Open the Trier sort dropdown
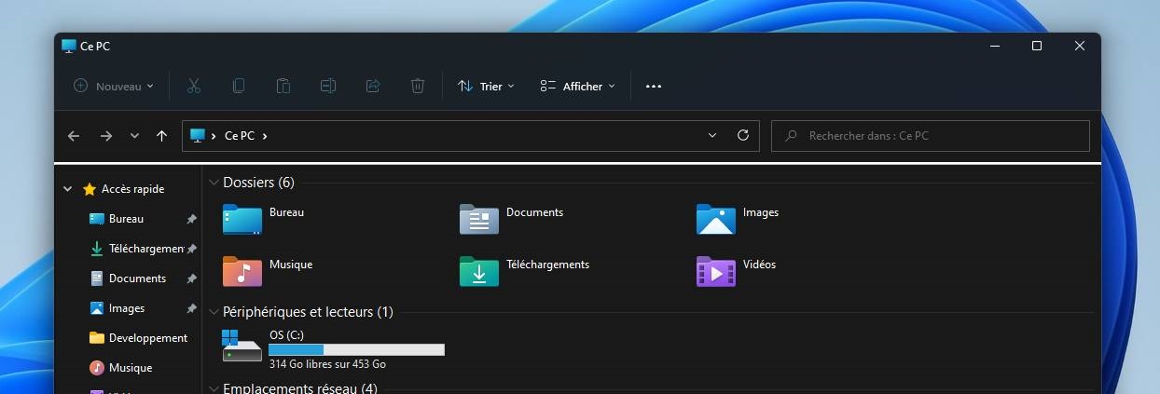The width and height of the screenshot is (1160, 394). click(487, 86)
